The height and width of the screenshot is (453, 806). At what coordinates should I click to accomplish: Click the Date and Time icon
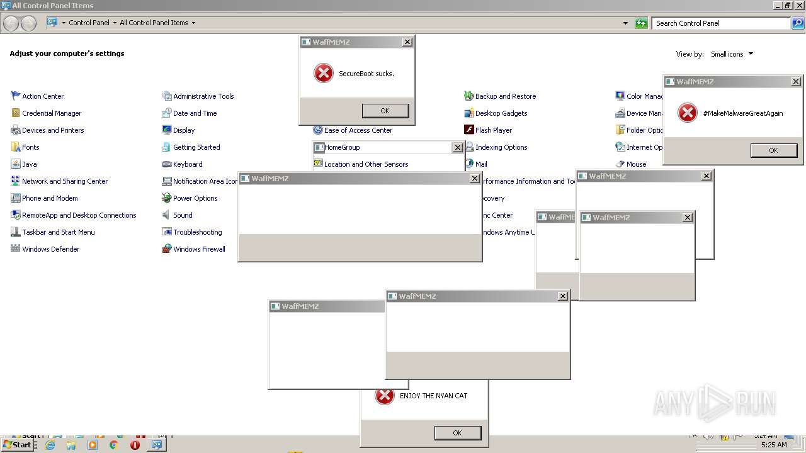167,113
